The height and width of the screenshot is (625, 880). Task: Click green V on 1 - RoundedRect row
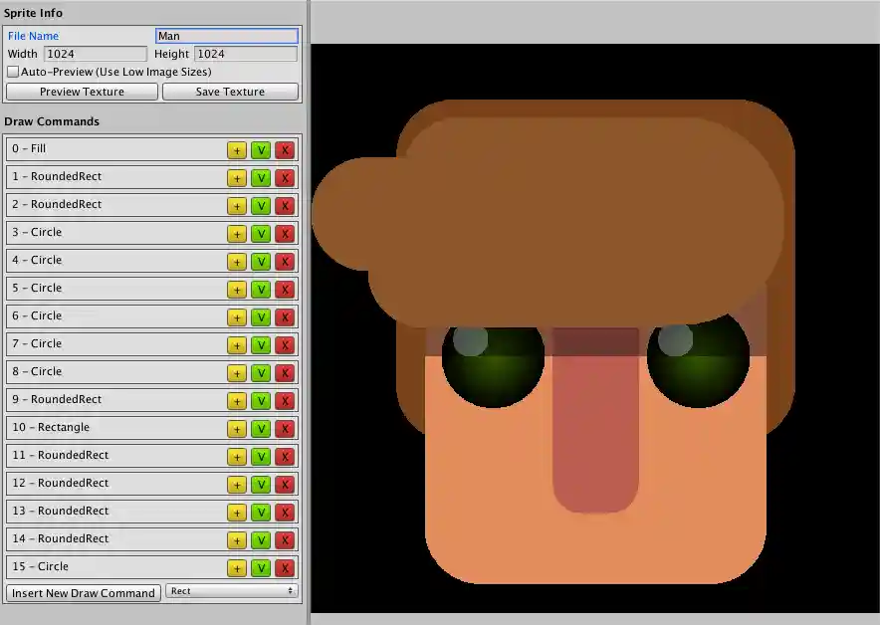click(261, 178)
